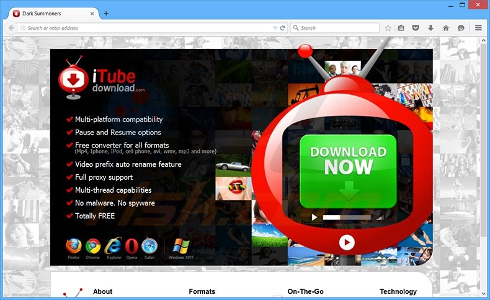Click the small play triangle under Download Now
490x300 pixels.
tap(314, 217)
